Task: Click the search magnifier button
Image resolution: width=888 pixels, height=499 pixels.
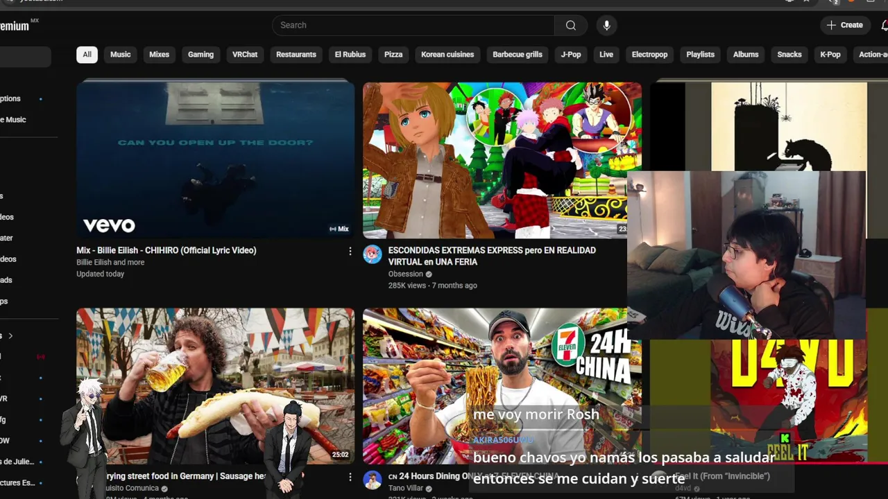Action: click(x=570, y=25)
